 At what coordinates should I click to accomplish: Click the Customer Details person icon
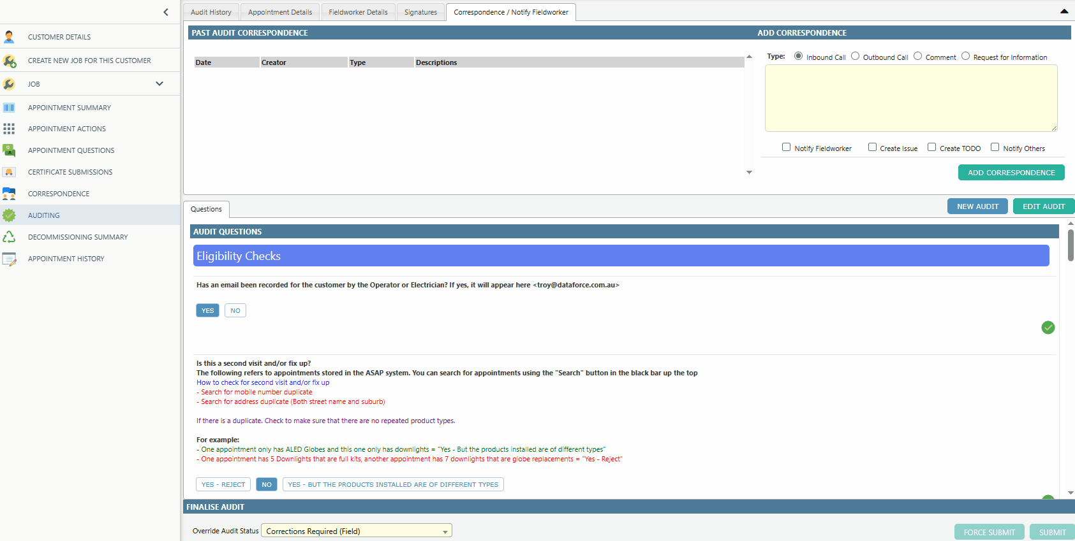[x=9, y=37]
